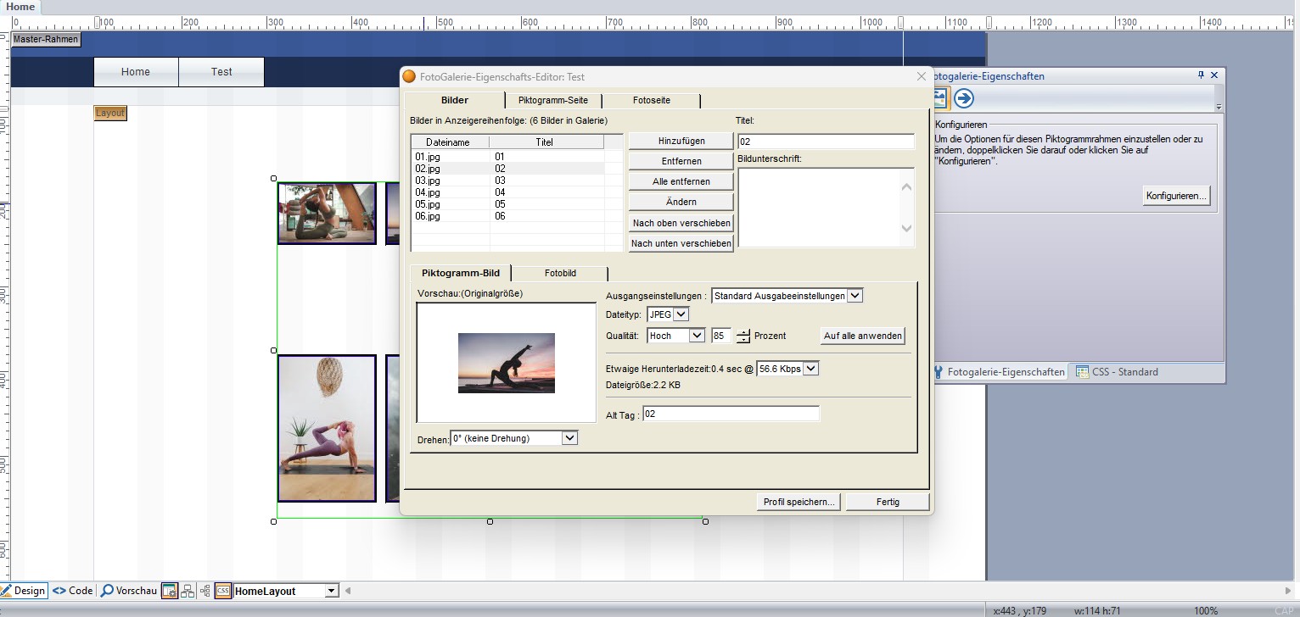The height and width of the screenshot is (617, 1300).
Task: Select the Fotobild tab
Action: pos(560,273)
